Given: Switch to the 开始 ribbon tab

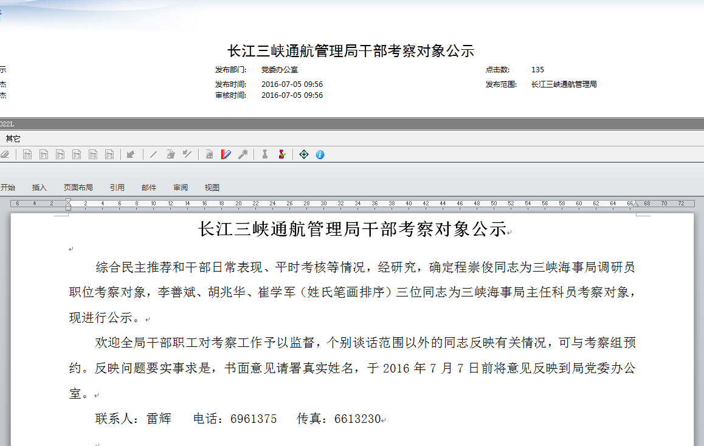Looking at the screenshot, I should coord(8,188).
